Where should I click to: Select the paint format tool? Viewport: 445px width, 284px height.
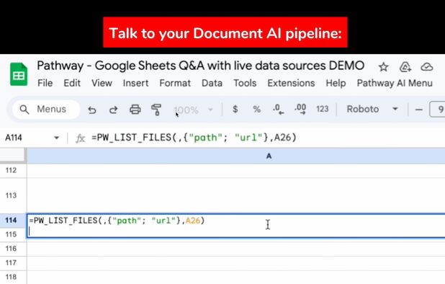tap(156, 110)
